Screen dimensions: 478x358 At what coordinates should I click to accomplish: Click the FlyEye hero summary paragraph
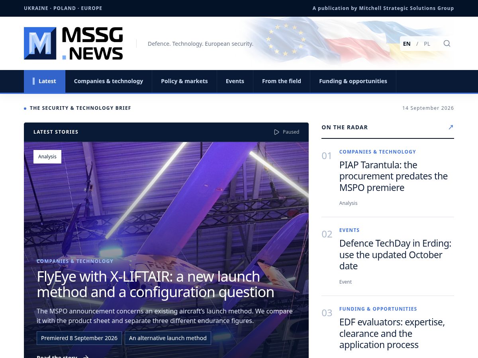(x=165, y=316)
